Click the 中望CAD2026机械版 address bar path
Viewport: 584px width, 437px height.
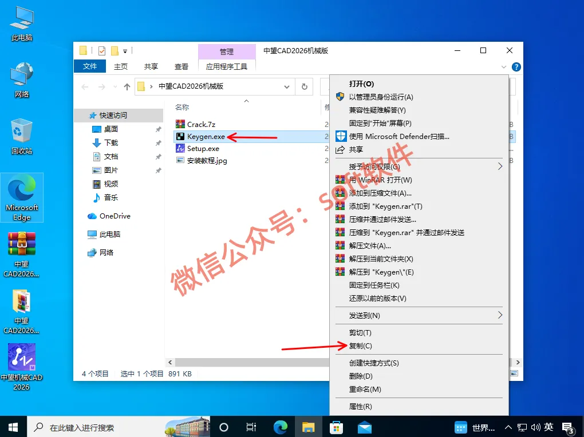(191, 86)
